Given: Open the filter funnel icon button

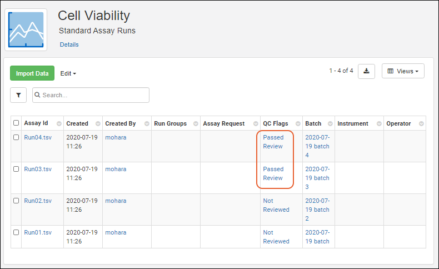Looking at the screenshot, I should pos(18,95).
